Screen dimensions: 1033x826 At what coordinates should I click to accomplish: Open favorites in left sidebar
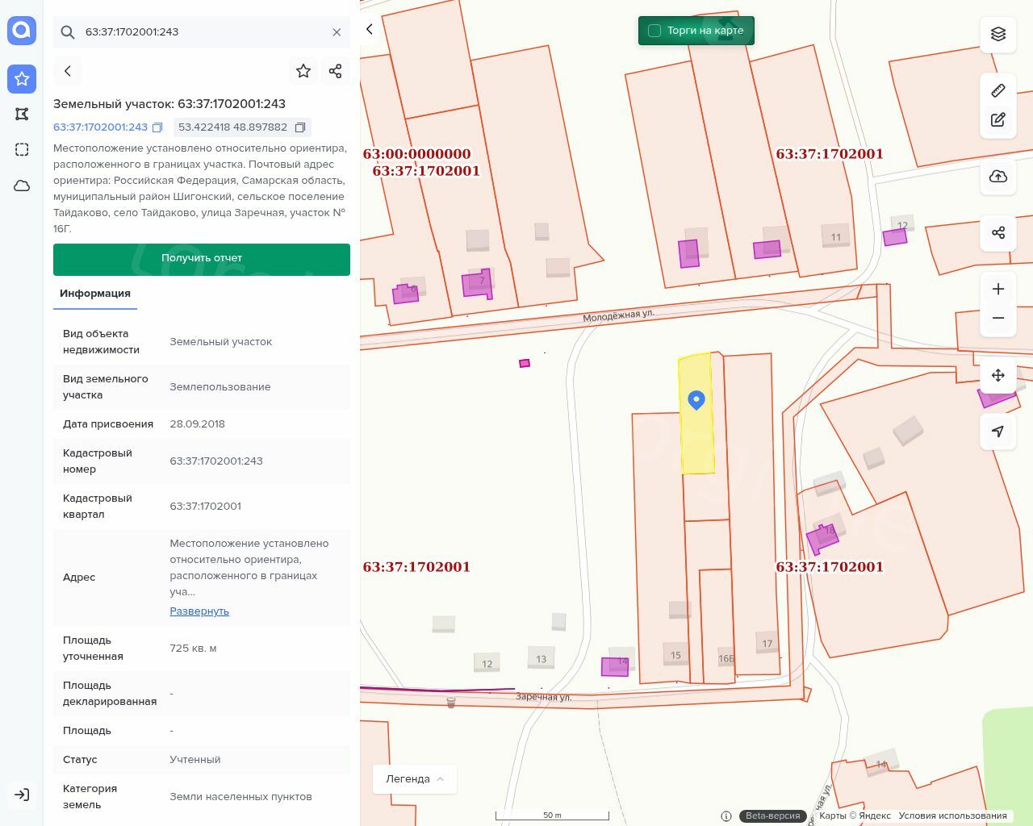coord(22,78)
